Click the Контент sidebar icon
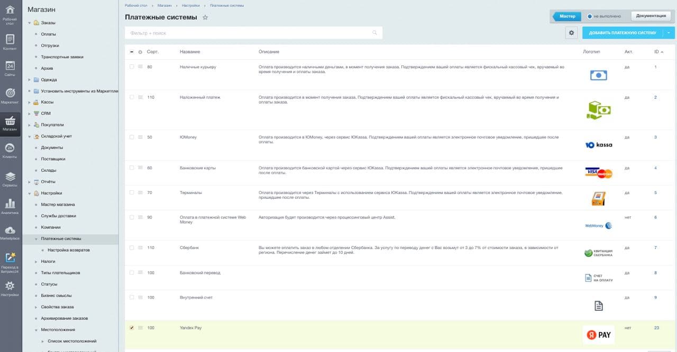677x352 pixels. [10, 40]
